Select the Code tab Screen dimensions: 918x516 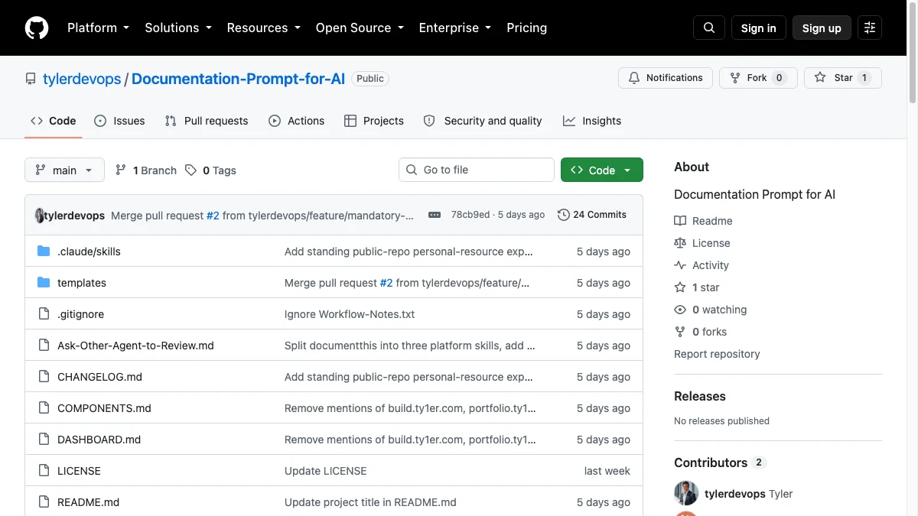tap(54, 121)
